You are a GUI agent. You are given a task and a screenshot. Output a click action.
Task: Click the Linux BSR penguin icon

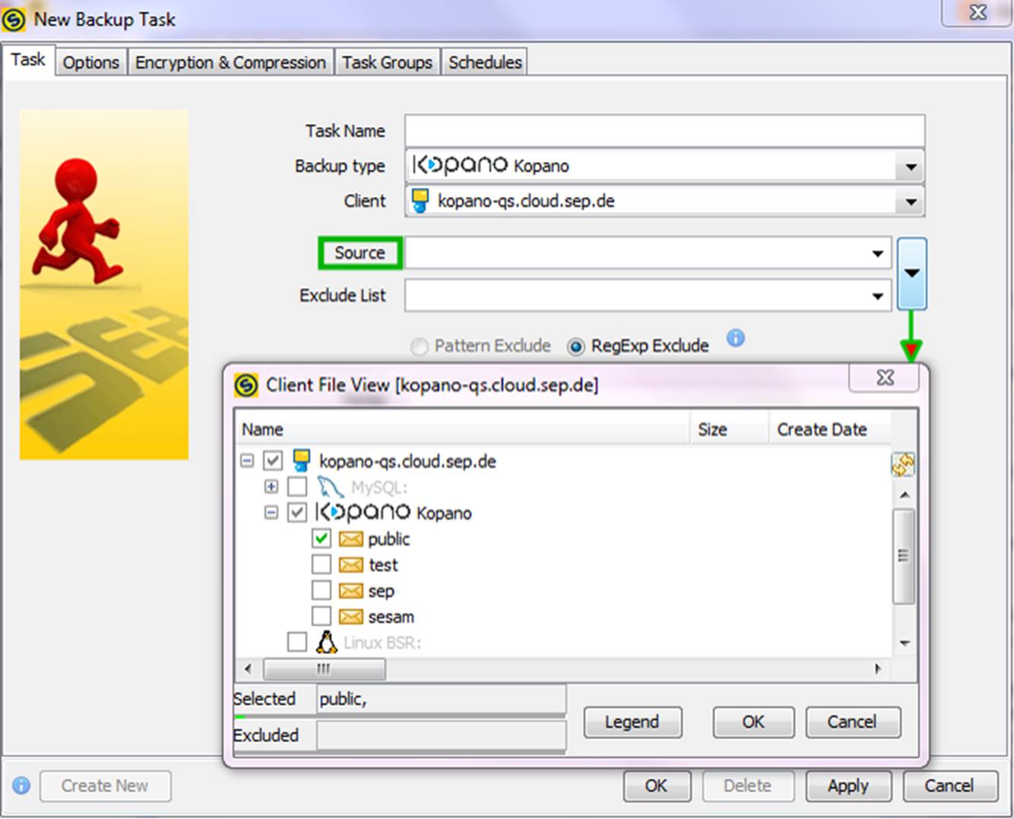click(326, 643)
